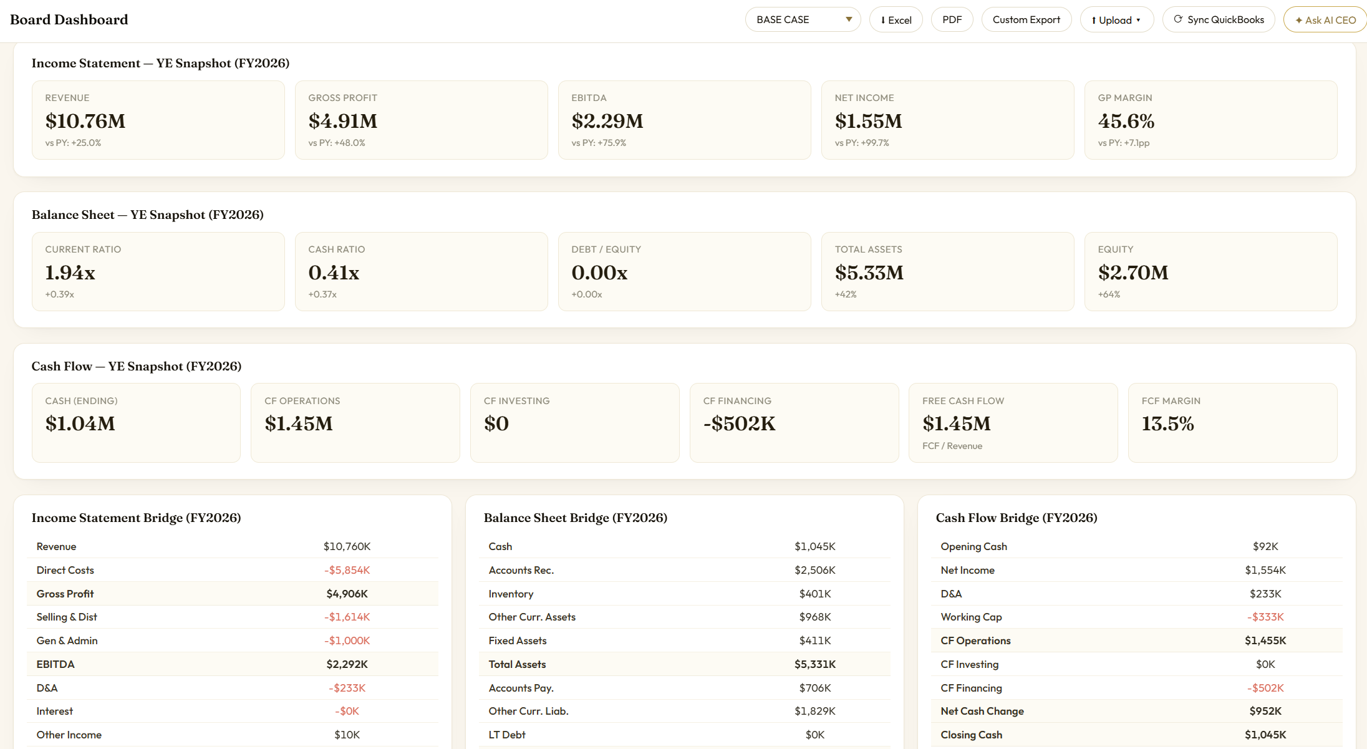Click the Working Cap -$333K value

(x=1265, y=617)
